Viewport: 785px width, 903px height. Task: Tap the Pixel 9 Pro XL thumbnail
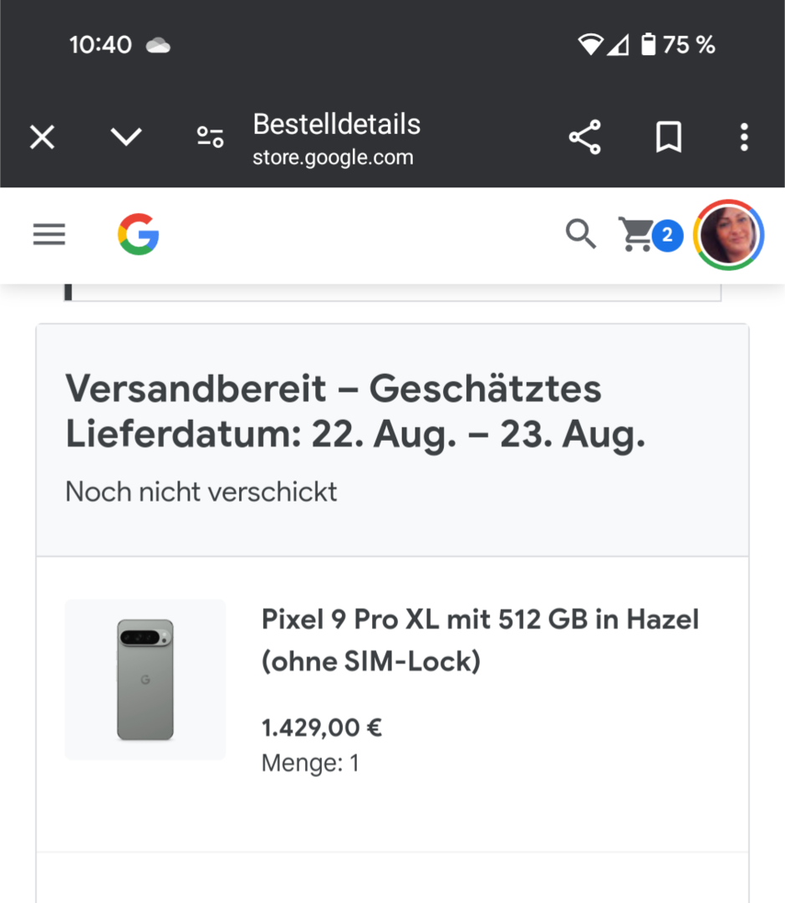click(x=145, y=680)
